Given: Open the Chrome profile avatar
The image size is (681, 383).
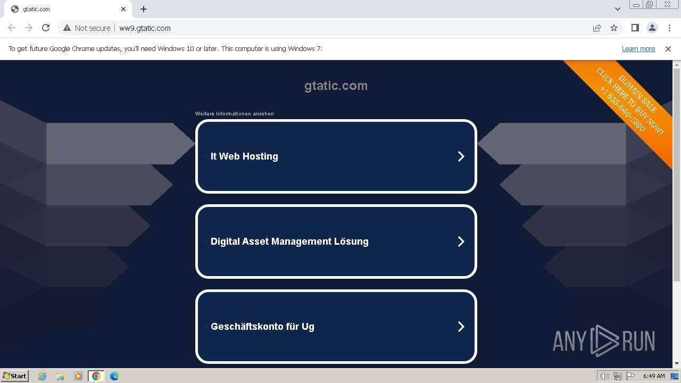Looking at the screenshot, I should coord(652,28).
